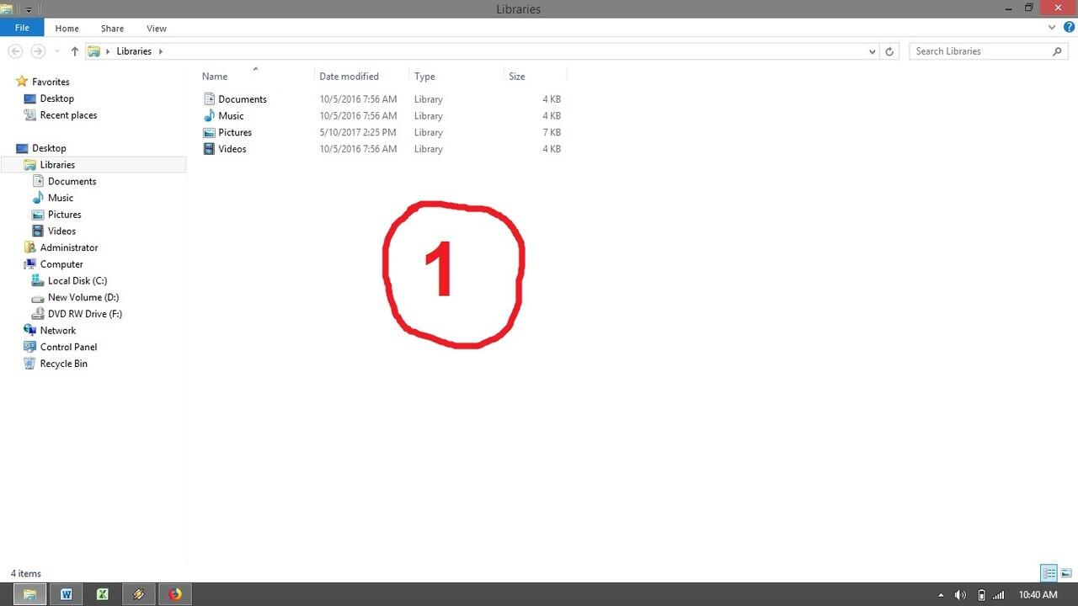Click Libraries in the address bar

pyautogui.click(x=134, y=51)
